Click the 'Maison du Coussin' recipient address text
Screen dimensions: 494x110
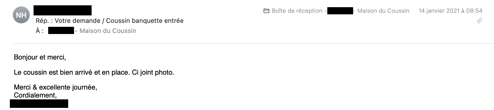pyautogui.click(x=108, y=31)
